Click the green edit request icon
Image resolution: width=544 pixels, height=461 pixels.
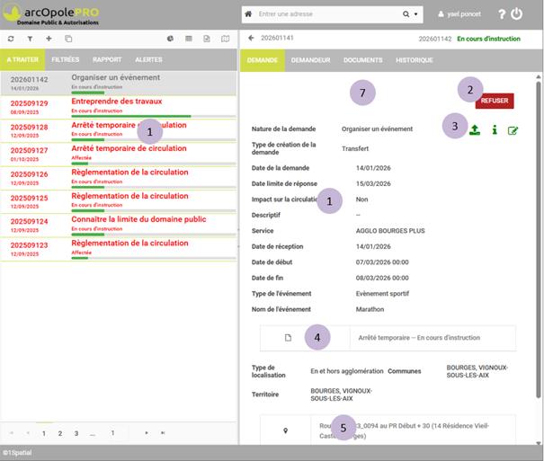pyautogui.click(x=513, y=130)
